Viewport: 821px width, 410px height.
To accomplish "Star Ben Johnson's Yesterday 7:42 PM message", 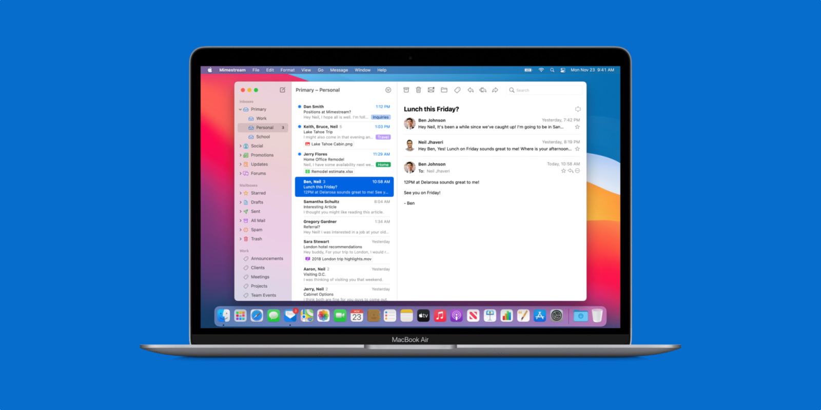I will point(577,127).
